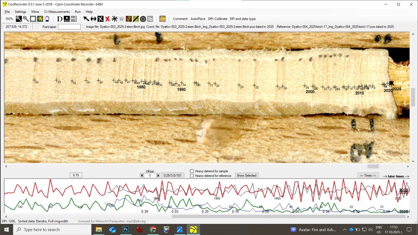Click the red X delete point icon
This screenshot has height=235, width=418.
[108, 19]
